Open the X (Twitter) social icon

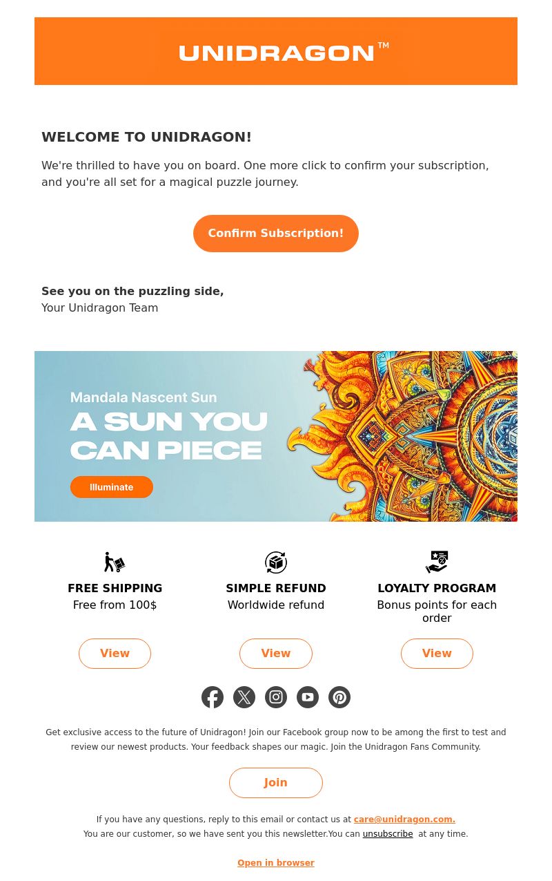click(244, 697)
